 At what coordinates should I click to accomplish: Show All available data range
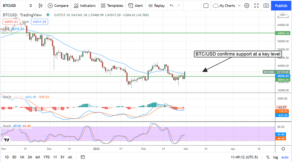tap(70, 157)
